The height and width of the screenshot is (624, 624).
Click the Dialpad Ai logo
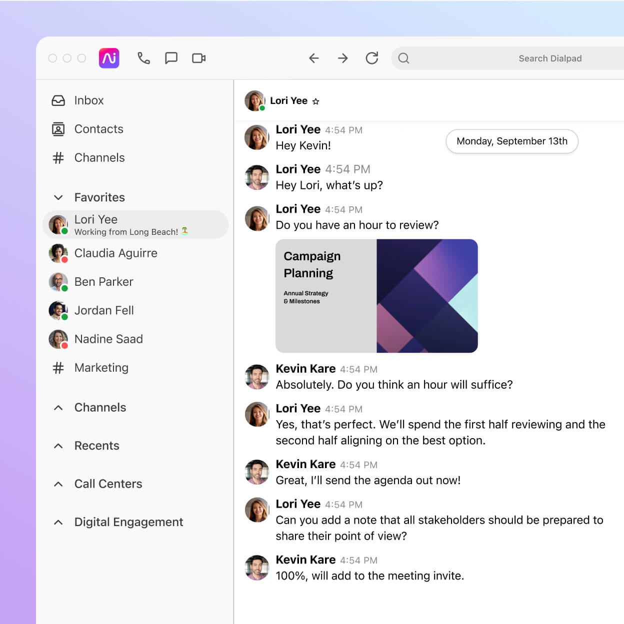(x=108, y=58)
